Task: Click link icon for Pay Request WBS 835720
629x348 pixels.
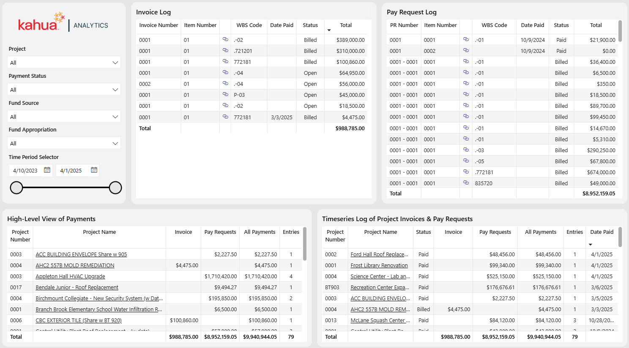Action: click(x=466, y=183)
